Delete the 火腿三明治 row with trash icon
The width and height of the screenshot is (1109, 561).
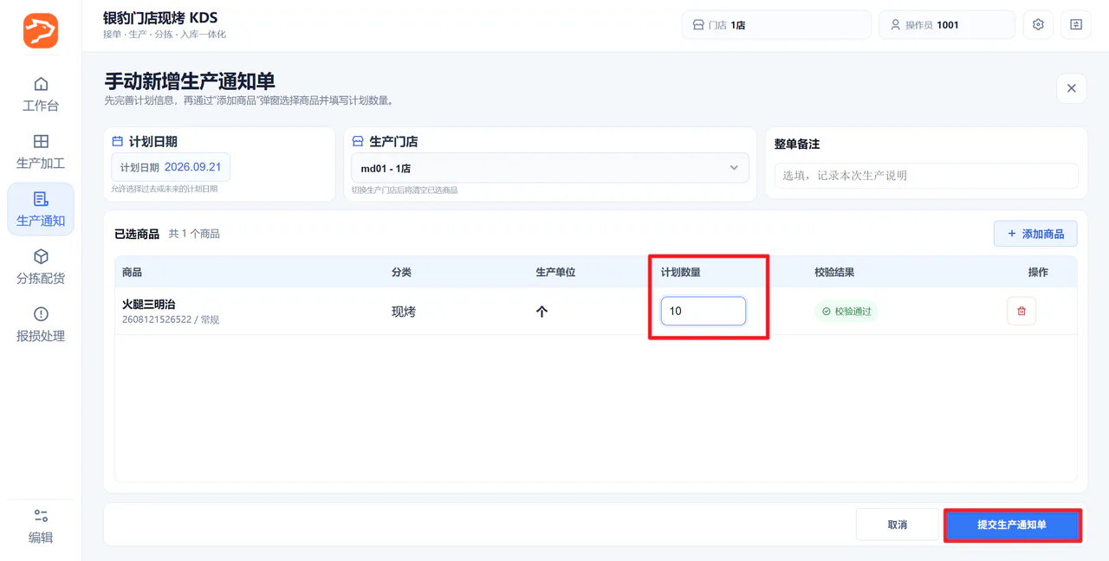[x=1021, y=311]
